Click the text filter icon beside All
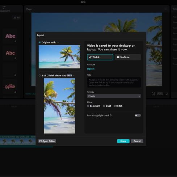 [18, 18]
